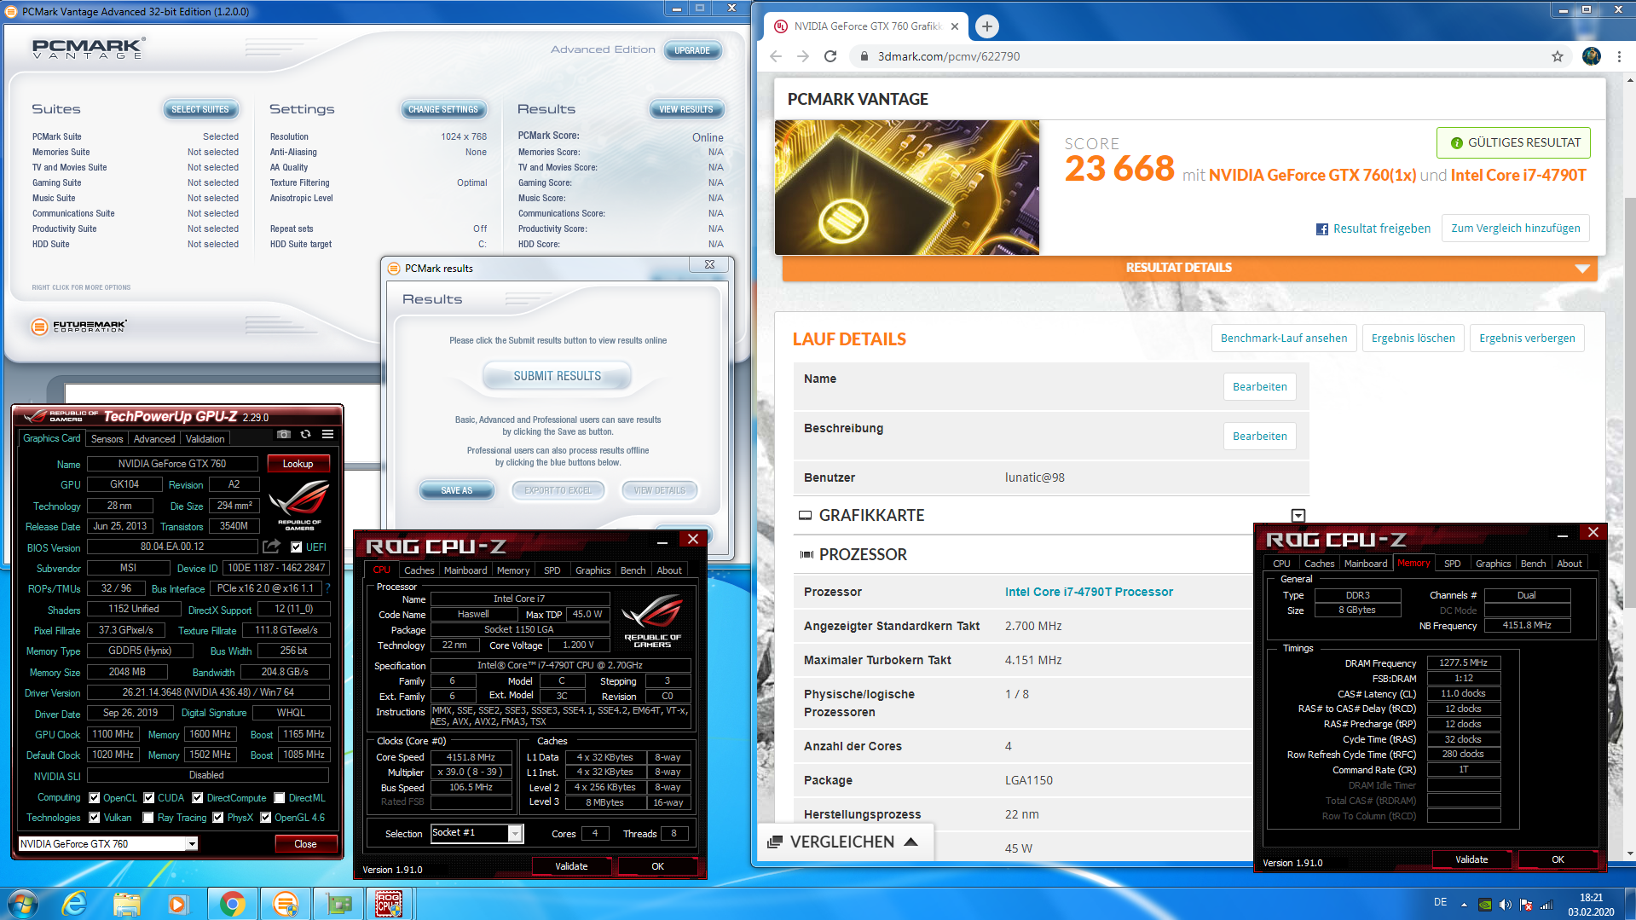The image size is (1636, 920).
Task: Click the PCMark Vantage chip thumbnail image
Action: coord(907,188)
